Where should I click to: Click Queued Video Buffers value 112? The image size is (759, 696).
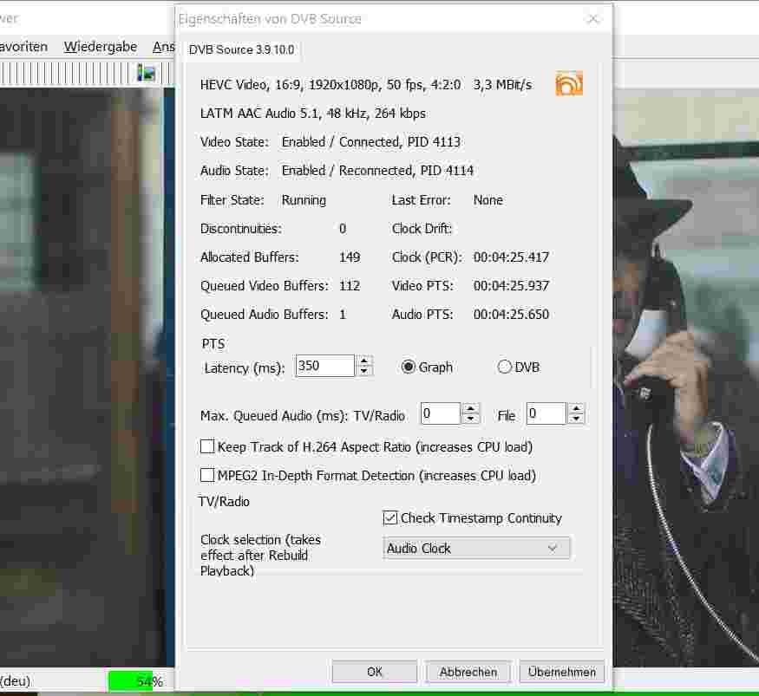(x=350, y=286)
